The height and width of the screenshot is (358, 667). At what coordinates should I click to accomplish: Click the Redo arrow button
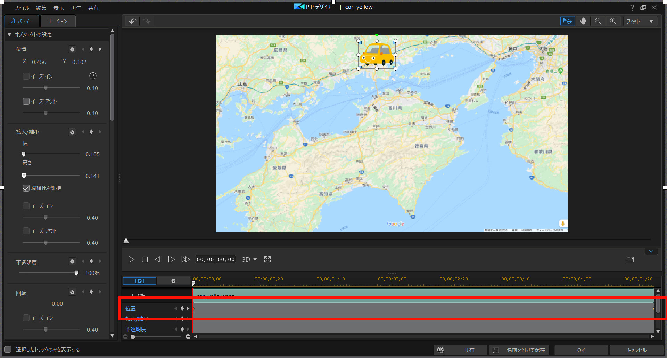coord(147,21)
